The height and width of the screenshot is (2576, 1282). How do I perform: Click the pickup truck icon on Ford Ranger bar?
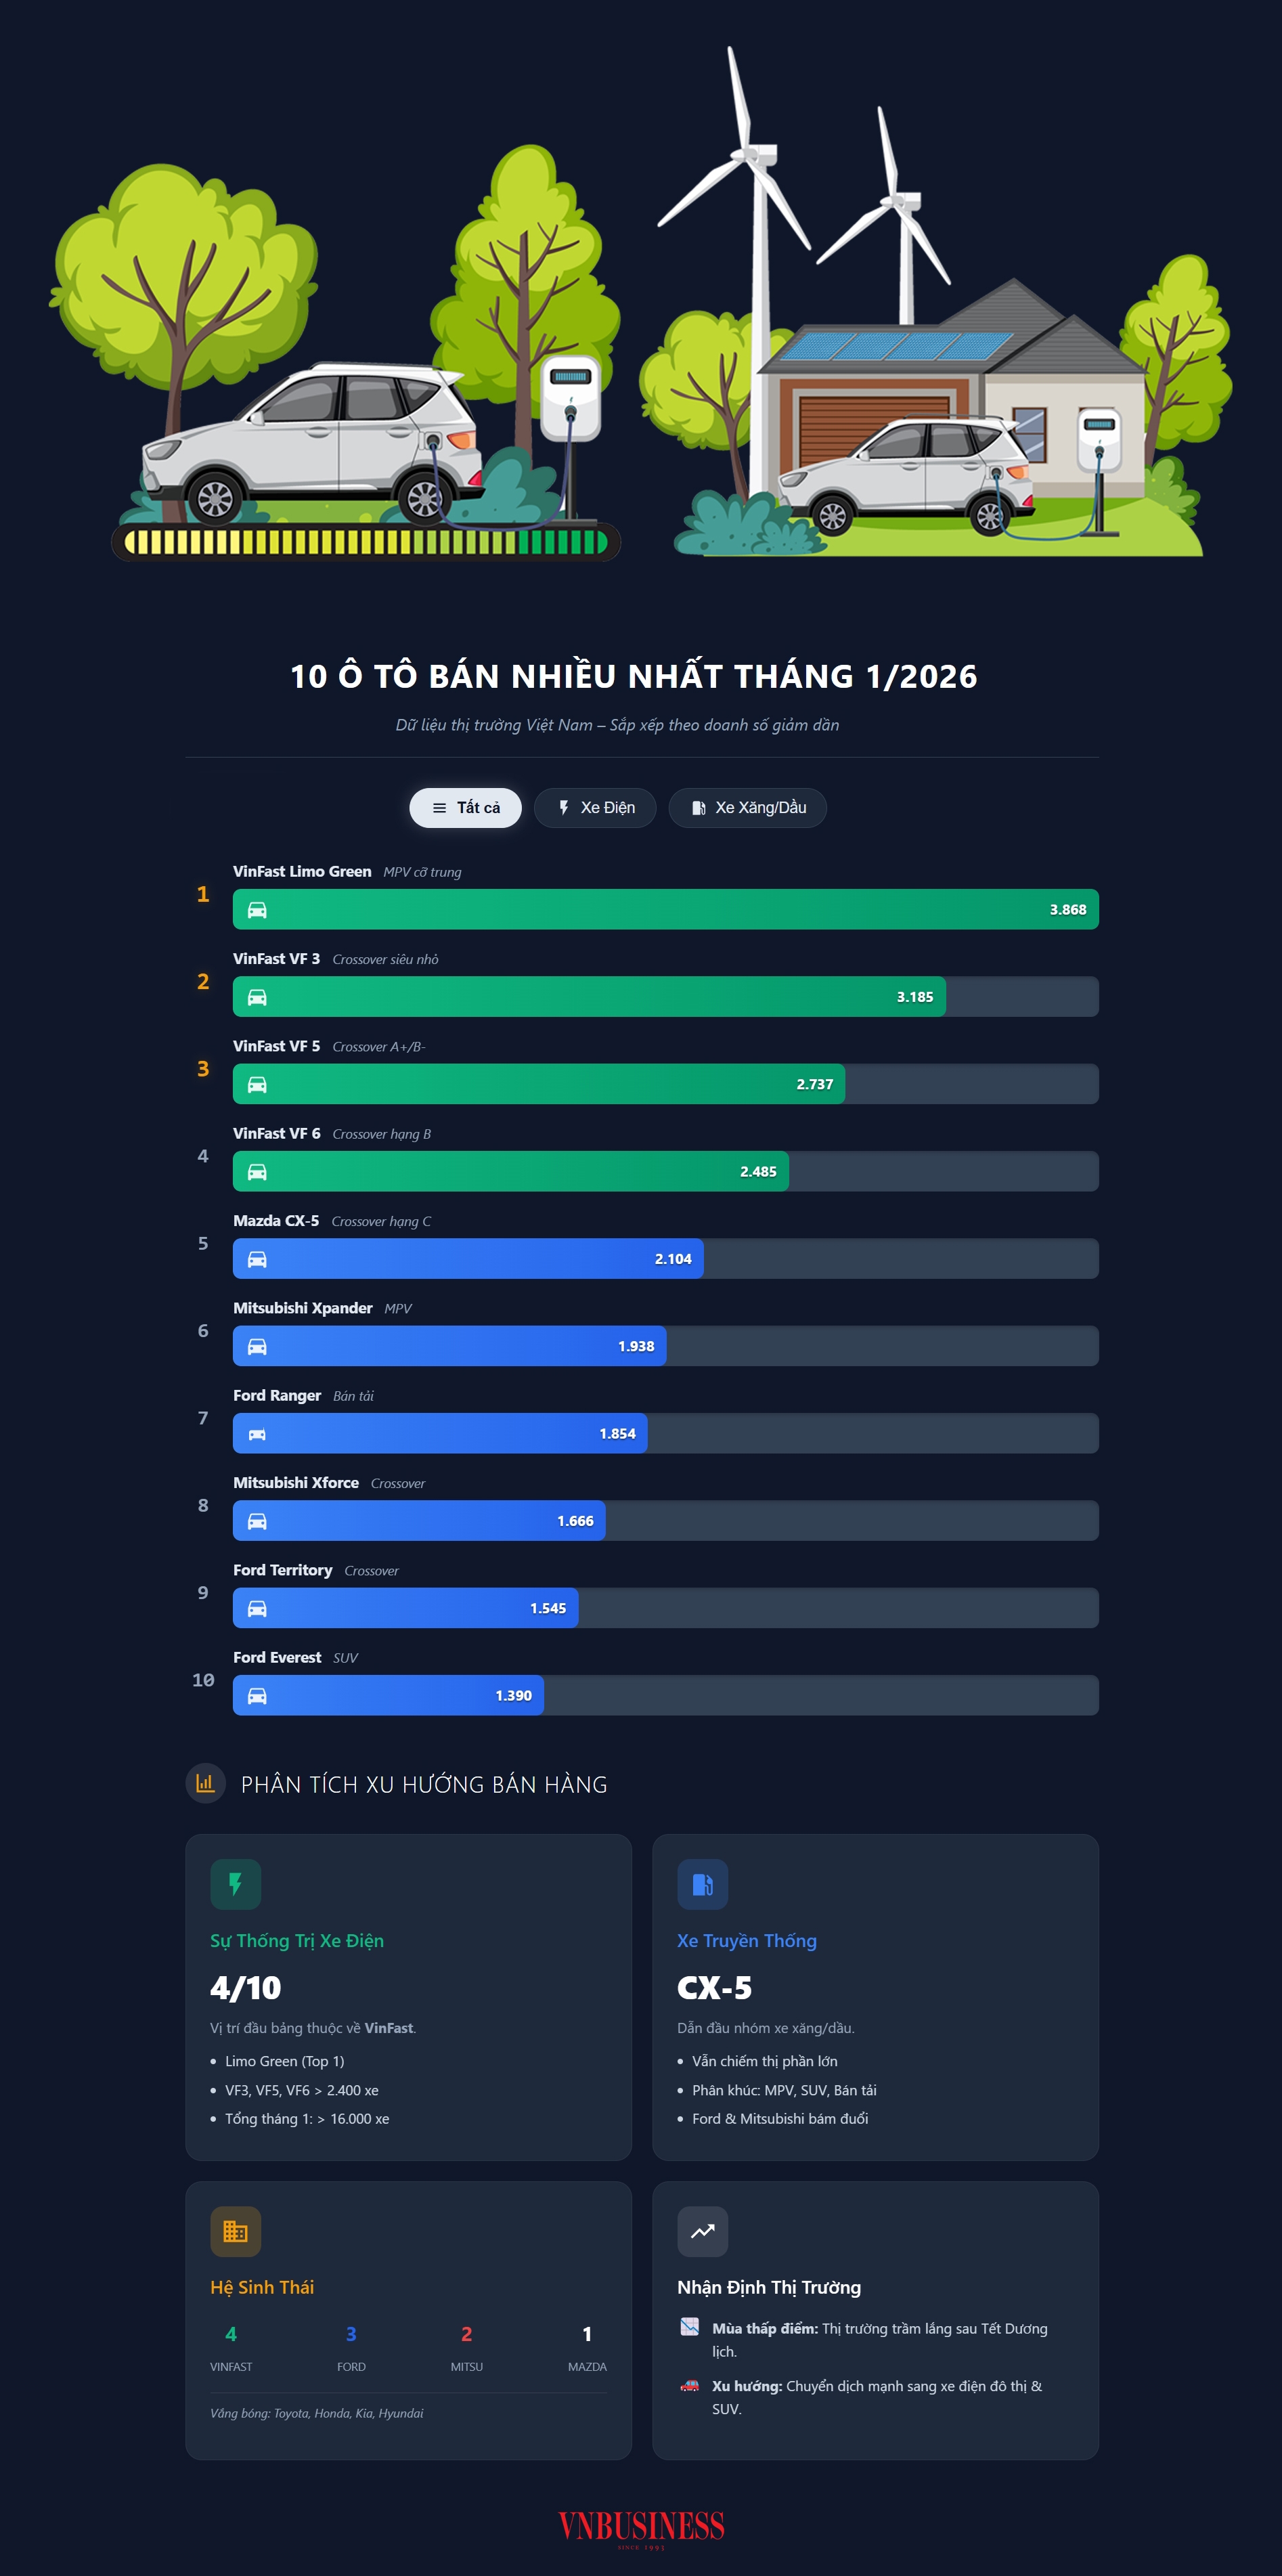257,1434
